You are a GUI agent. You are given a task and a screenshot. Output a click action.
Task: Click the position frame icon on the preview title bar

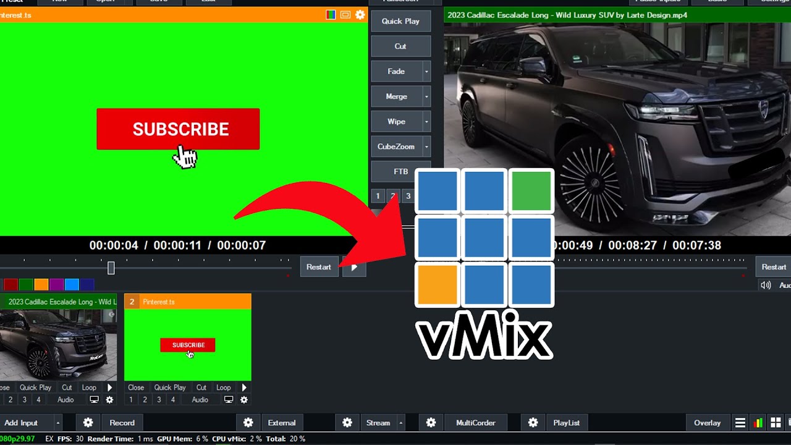[345, 15]
